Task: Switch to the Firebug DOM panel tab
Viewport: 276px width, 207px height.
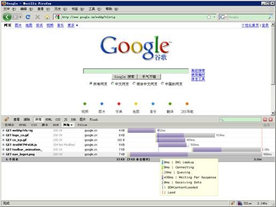Action: (x=56, y=125)
